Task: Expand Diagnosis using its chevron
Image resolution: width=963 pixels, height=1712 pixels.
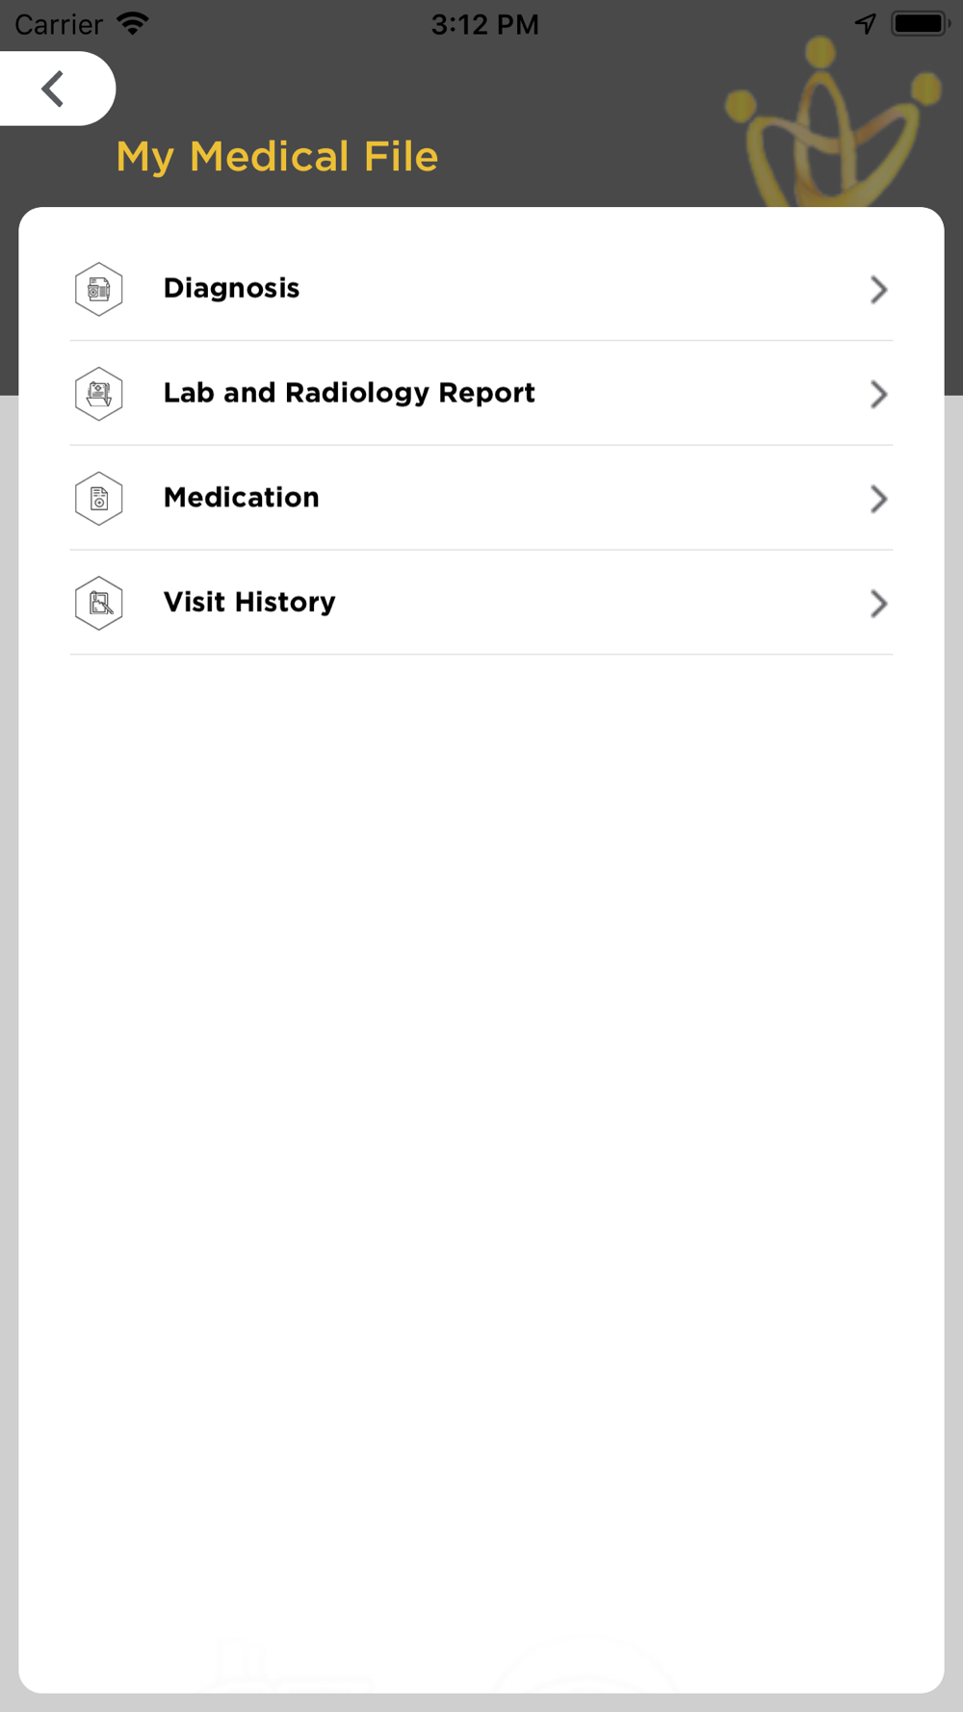Action: click(x=878, y=289)
